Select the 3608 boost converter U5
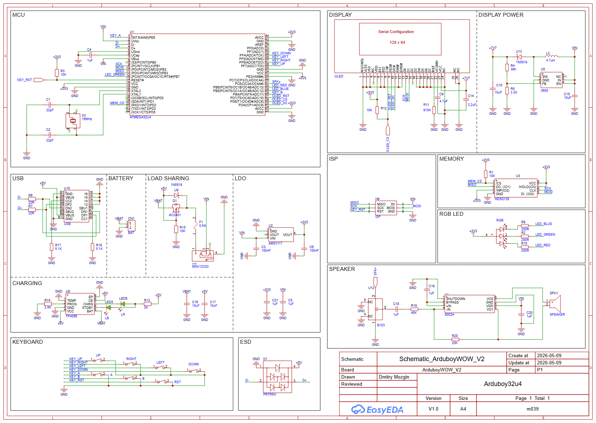 pyautogui.click(x=551, y=80)
